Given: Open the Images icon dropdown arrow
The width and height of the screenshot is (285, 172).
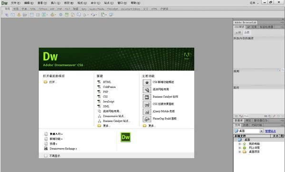Looking at the screenshot, I should tap(47, 15).
